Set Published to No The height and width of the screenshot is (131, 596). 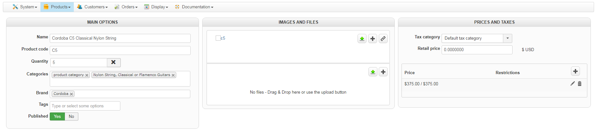71,117
